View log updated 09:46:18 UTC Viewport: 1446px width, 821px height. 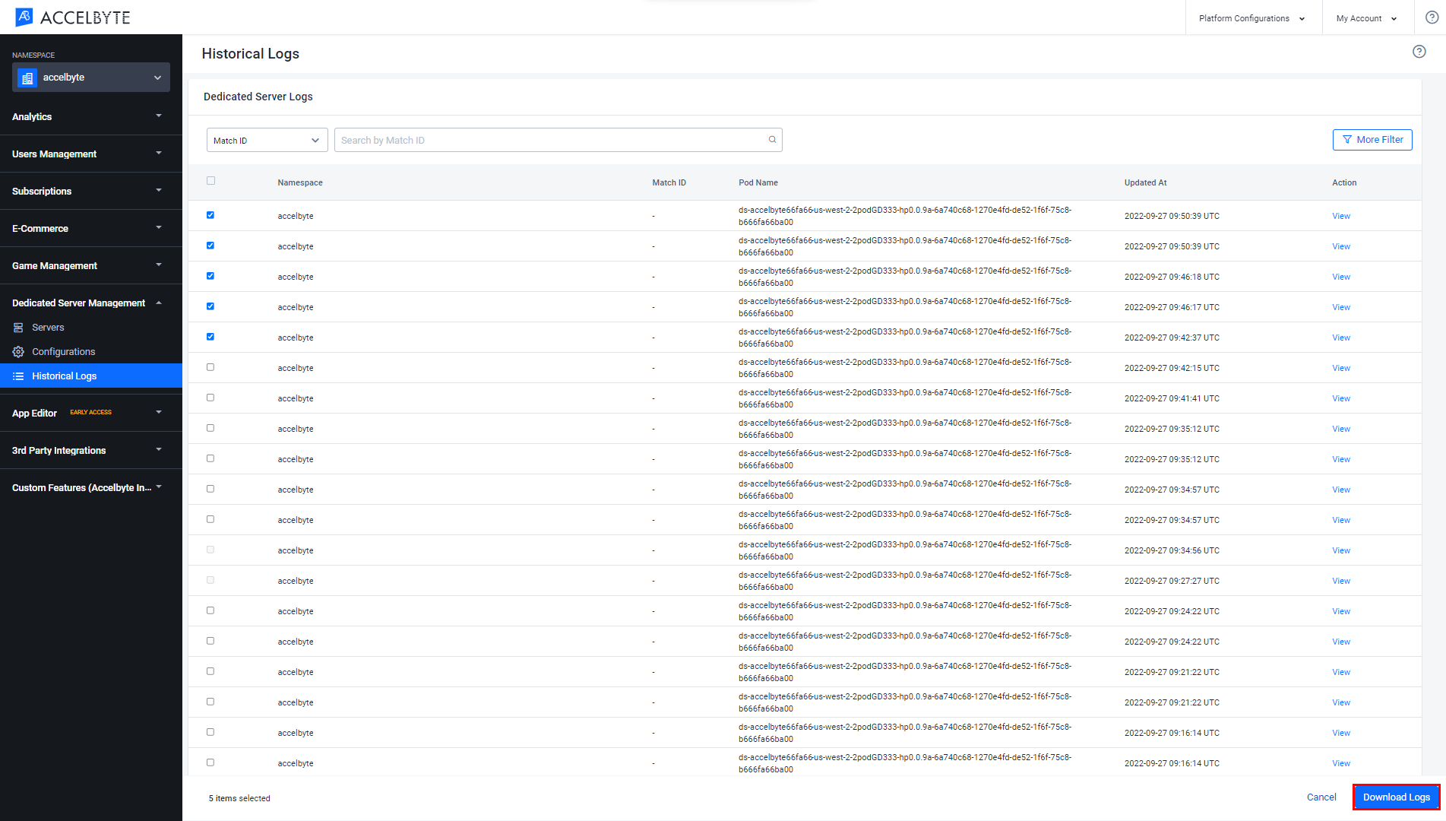click(x=1341, y=277)
